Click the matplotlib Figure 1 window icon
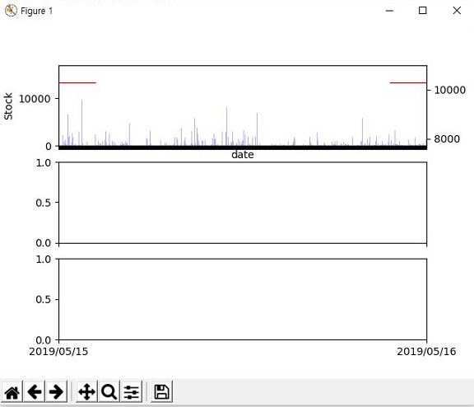 coord(11,11)
